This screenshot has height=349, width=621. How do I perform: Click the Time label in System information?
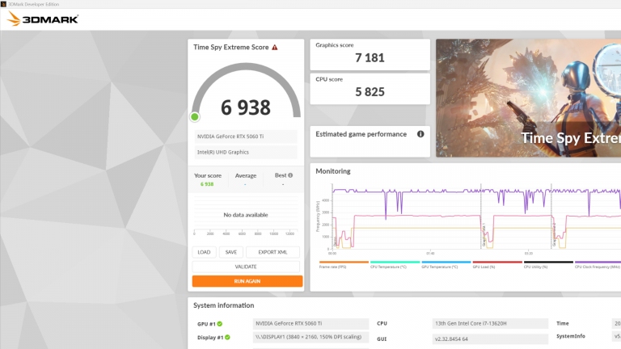(x=563, y=324)
